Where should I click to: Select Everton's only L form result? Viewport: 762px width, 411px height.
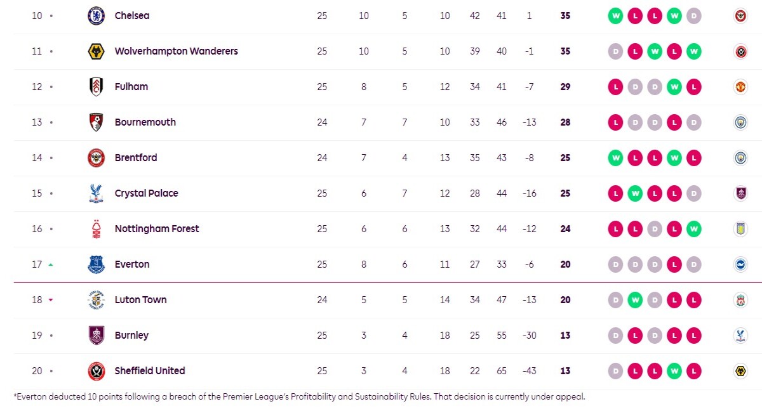(674, 264)
